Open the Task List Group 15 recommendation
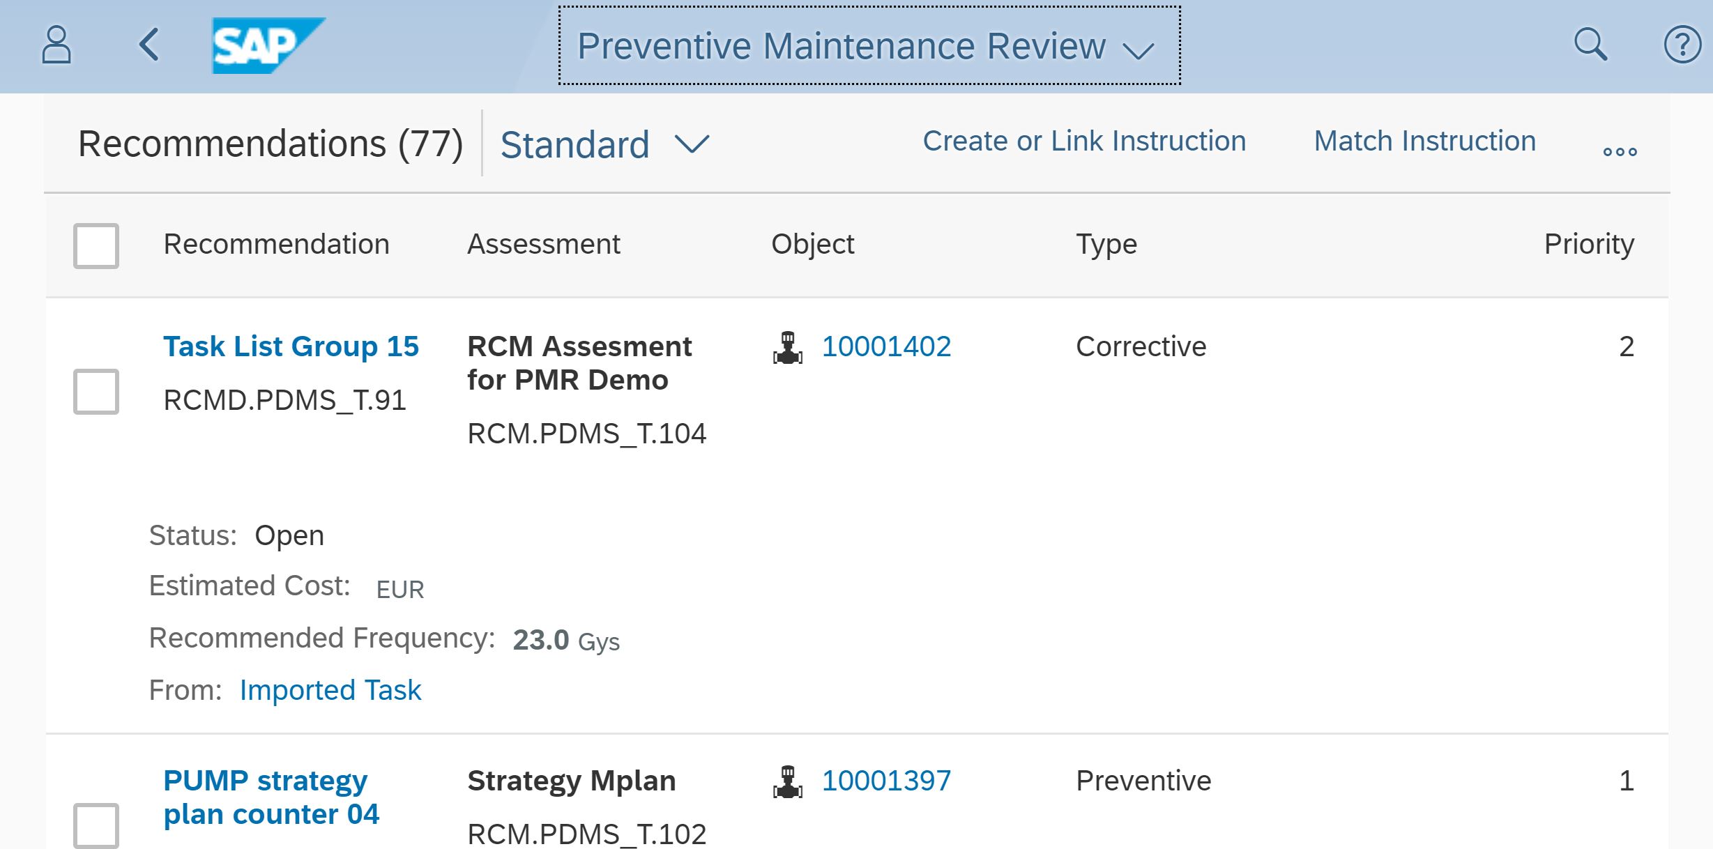This screenshot has width=1713, height=849. [x=291, y=346]
